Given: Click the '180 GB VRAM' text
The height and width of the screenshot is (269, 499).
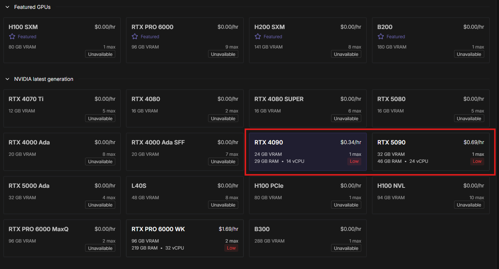Looking at the screenshot, I should click(392, 47).
